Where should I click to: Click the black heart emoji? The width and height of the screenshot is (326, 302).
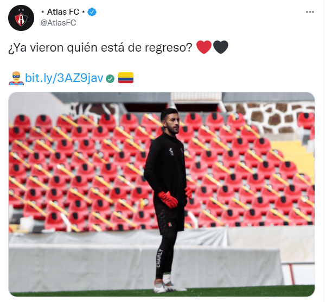221,47
